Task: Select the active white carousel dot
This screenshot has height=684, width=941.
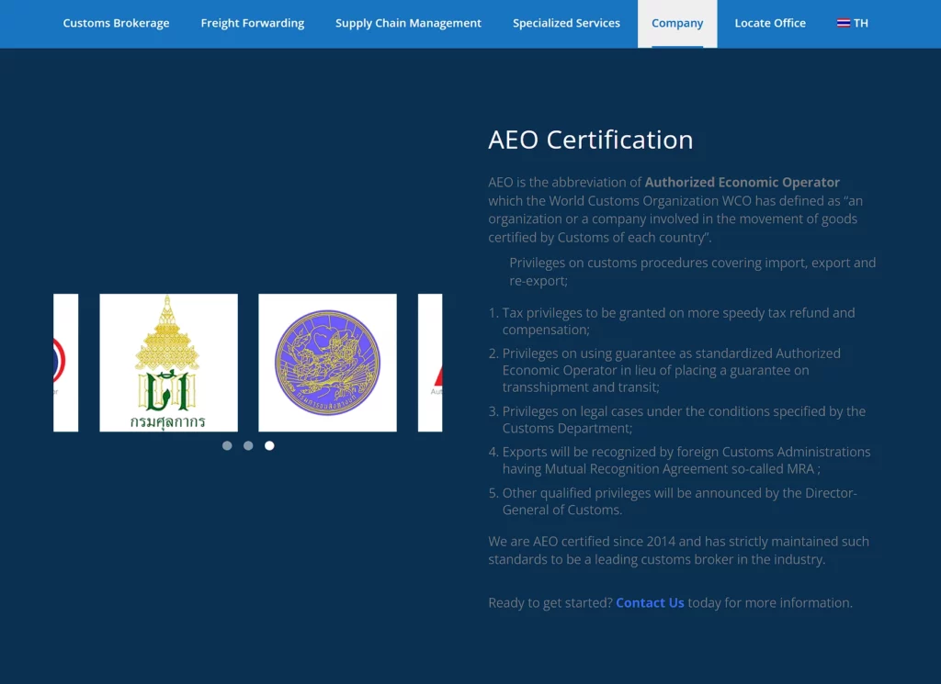Action: point(269,446)
